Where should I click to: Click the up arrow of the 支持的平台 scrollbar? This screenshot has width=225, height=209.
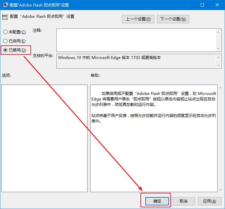click(219, 58)
